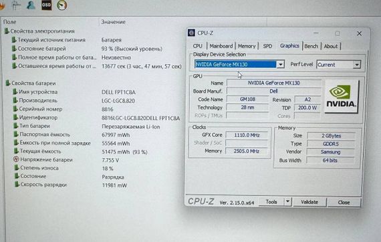Image resolution: width=381 pixels, height=242 pixels.
Task: Click the Memory clock value 2505.0 MHz
Action: click(x=247, y=151)
